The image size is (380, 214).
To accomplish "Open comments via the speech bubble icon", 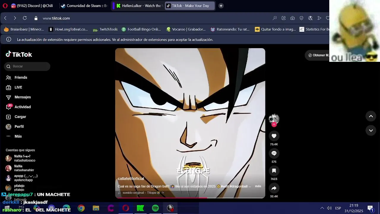I will [x=274, y=153].
